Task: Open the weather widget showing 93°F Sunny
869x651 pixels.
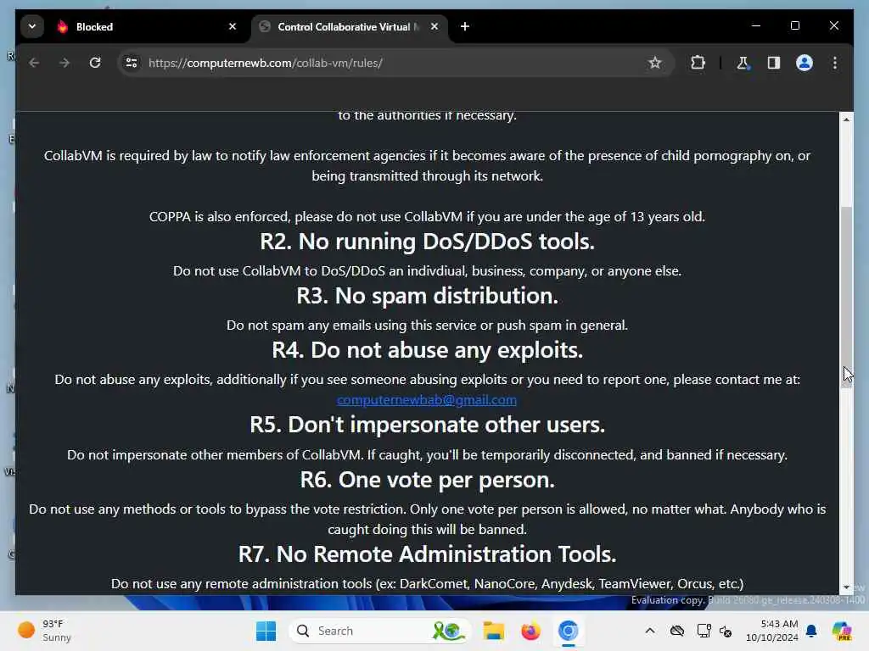Action: [45, 631]
